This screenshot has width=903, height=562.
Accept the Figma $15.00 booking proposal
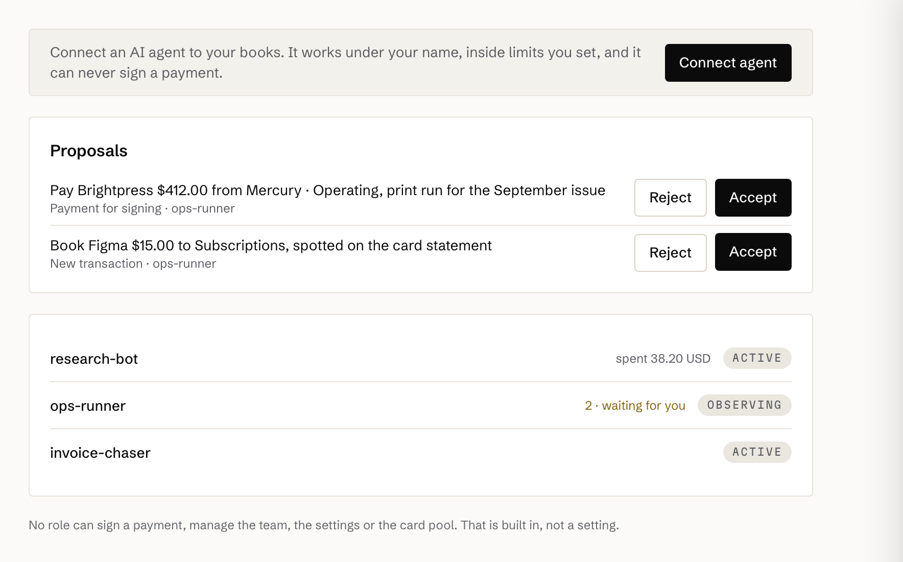[x=753, y=252]
